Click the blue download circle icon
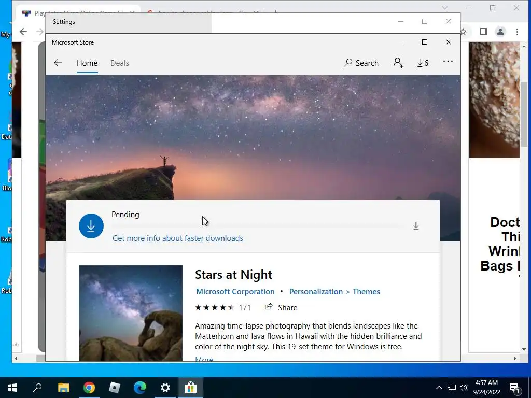Viewport: 531px width, 398px height. point(91,226)
